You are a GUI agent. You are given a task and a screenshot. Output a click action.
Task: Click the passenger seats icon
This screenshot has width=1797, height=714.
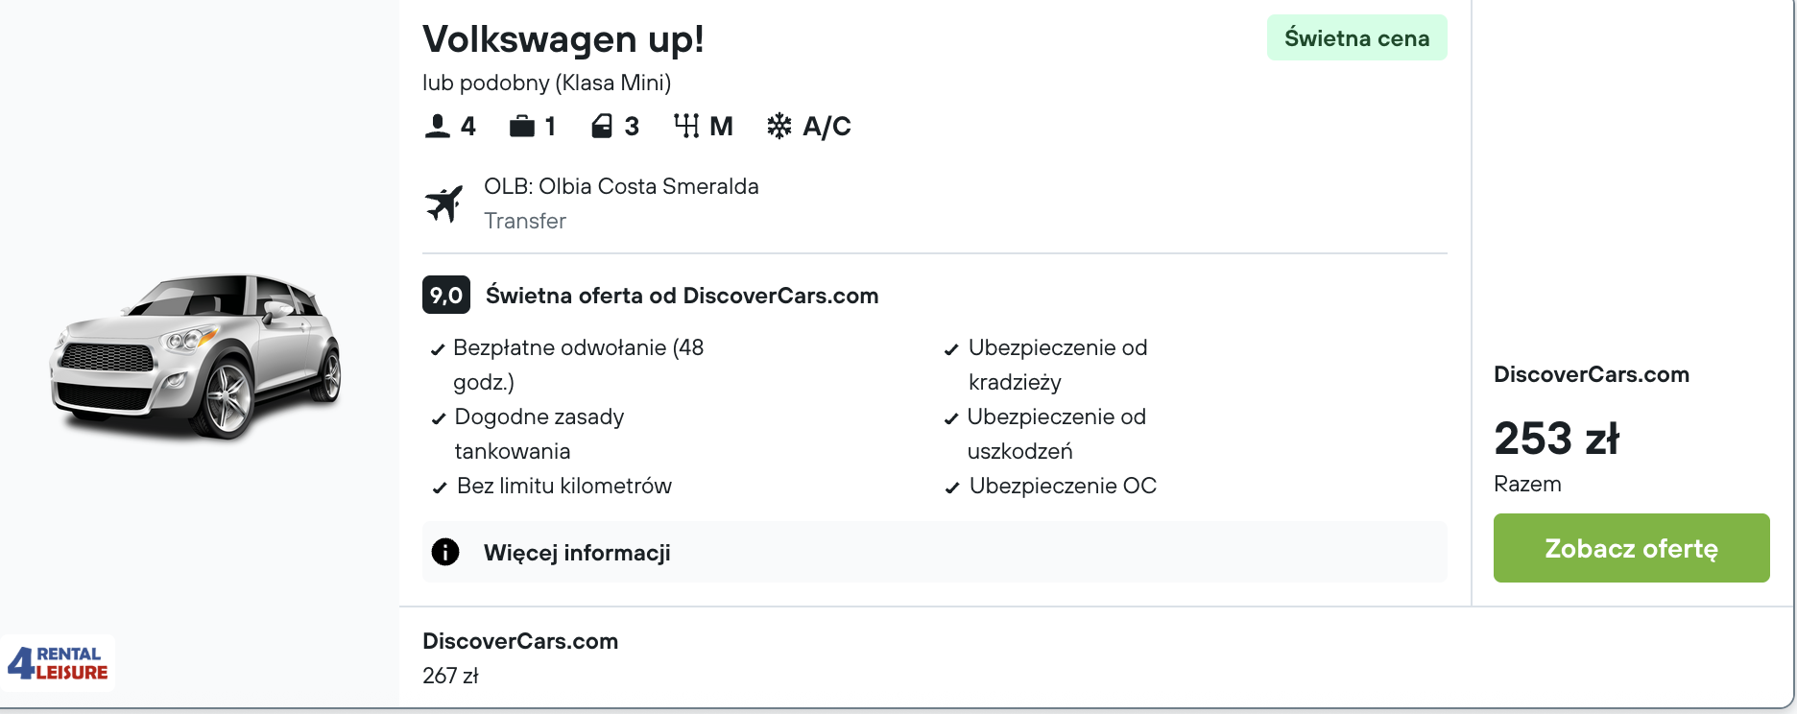pyautogui.click(x=438, y=127)
